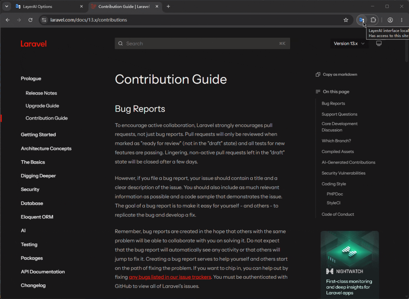View site information icon in address bar

(44, 20)
